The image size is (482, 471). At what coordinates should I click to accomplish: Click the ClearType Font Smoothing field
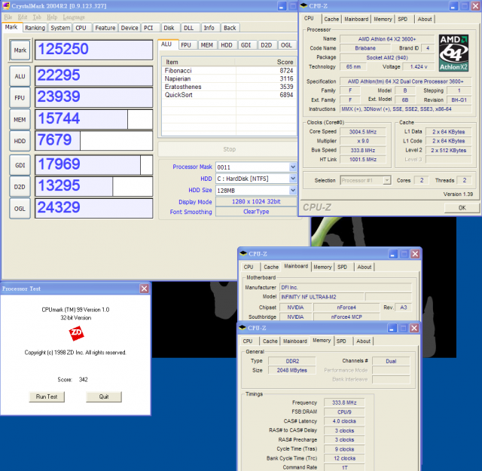coord(256,212)
